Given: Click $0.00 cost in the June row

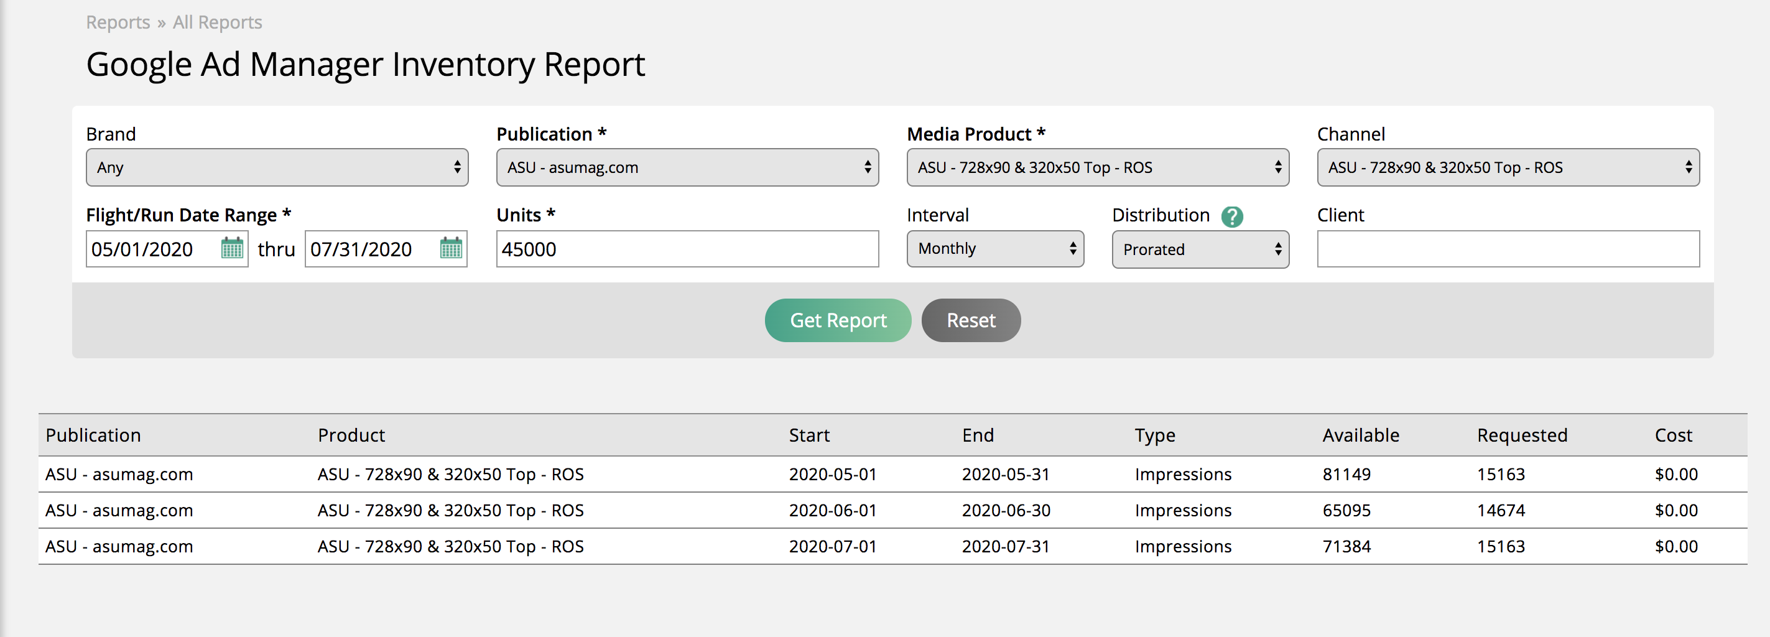Looking at the screenshot, I should 1676,511.
